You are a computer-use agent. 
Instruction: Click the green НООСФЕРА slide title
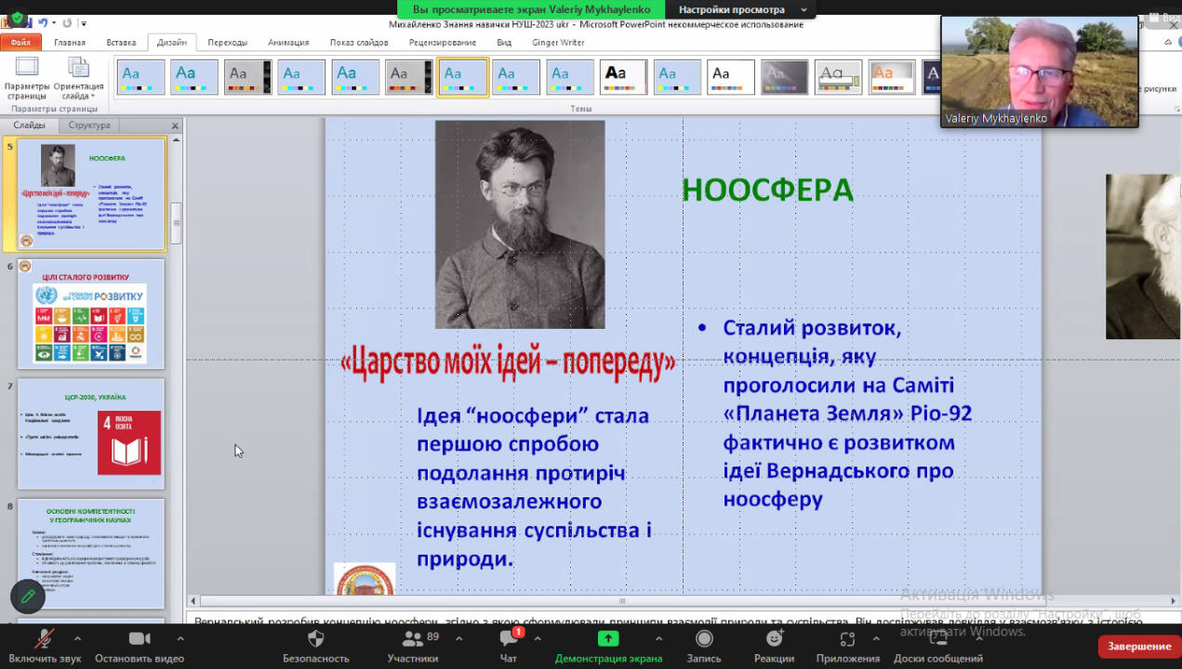point(767,190)
